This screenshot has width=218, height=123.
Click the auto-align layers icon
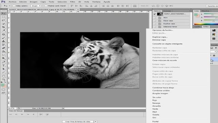135,6
